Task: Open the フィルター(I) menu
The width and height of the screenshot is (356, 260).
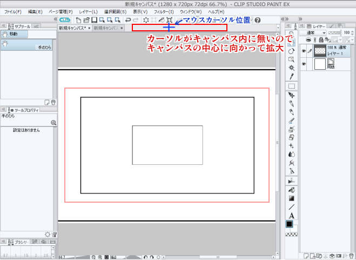Action: 164,11
